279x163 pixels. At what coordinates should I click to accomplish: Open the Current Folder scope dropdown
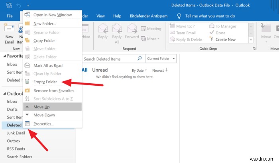[161, 59]
